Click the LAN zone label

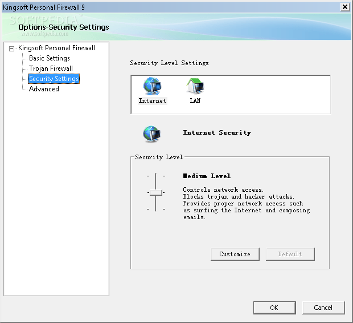(195, 100)
